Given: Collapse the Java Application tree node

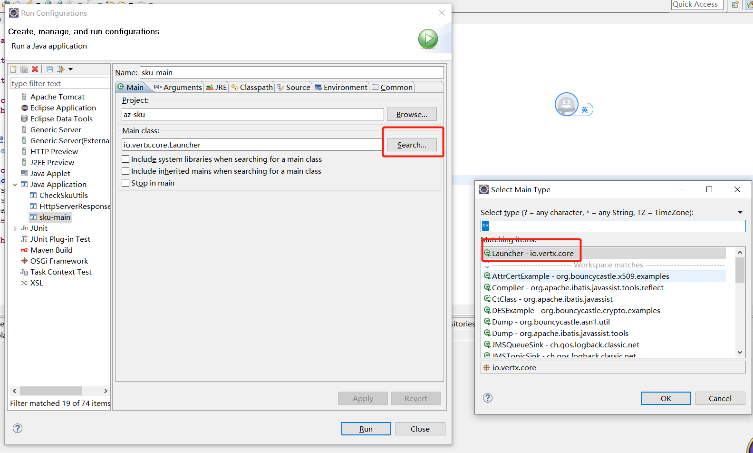Looking at the screenshot, I should click(15, 185).
